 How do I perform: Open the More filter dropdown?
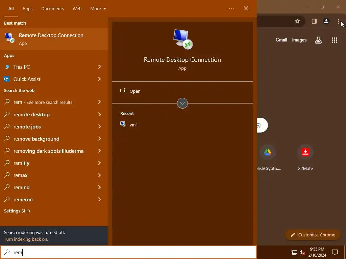[x=98, y=8]
